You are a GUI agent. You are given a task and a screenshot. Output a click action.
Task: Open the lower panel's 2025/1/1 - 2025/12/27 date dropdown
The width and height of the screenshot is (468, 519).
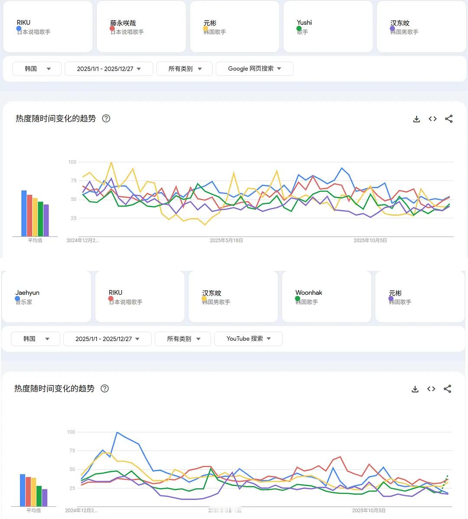pyautogui.click(x=107, y=339)
